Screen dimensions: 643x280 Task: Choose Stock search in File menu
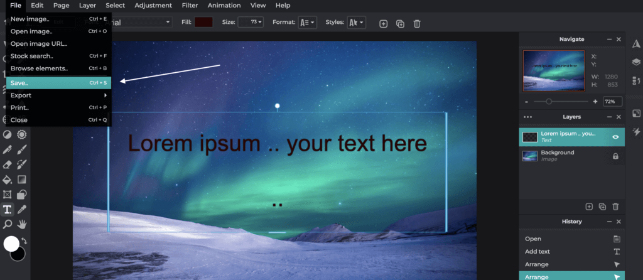pyautogui.click(x=58, y=56)
